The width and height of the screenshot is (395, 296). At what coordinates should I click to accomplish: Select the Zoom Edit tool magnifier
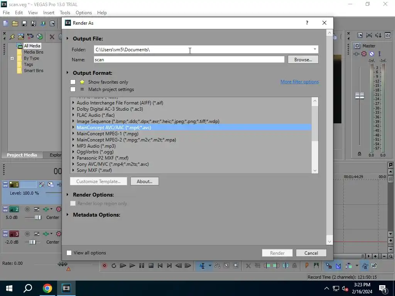pos(236,266)
